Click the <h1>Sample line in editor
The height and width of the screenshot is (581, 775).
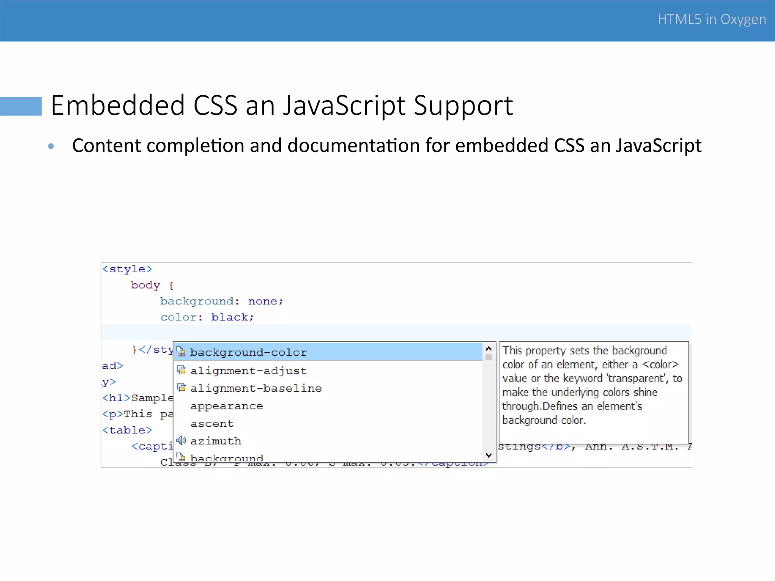pyautogui.click(x=138, y=398)
